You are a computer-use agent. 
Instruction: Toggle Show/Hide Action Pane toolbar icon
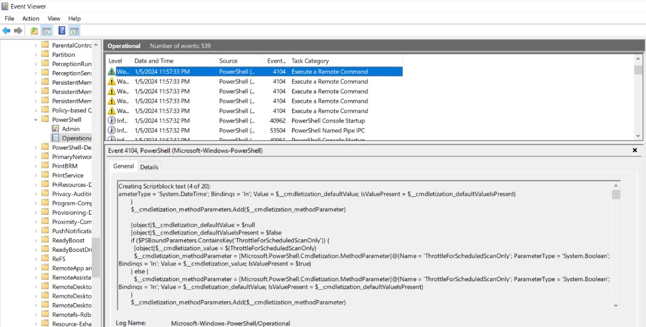[75, 30]
